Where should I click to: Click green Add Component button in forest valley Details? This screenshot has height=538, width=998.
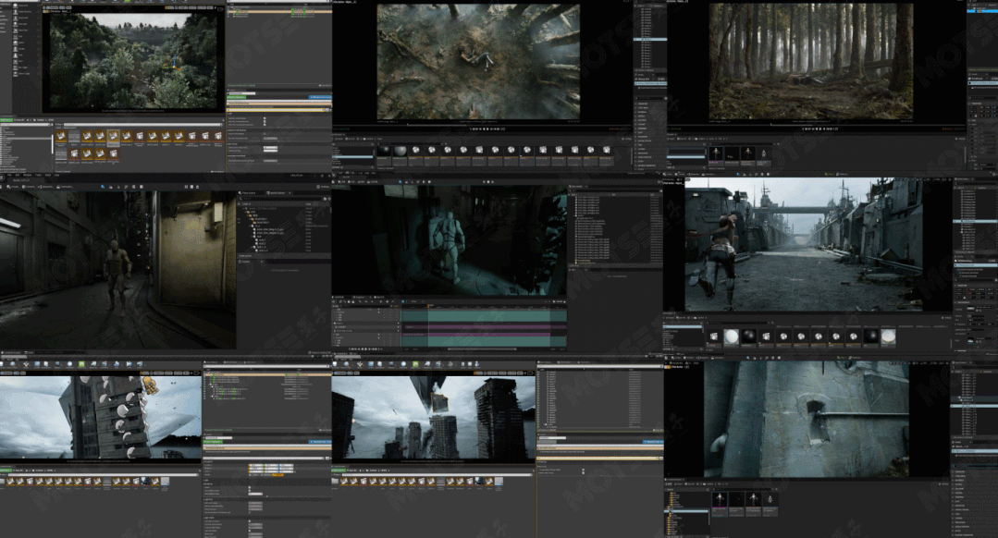tap(239, 96)
